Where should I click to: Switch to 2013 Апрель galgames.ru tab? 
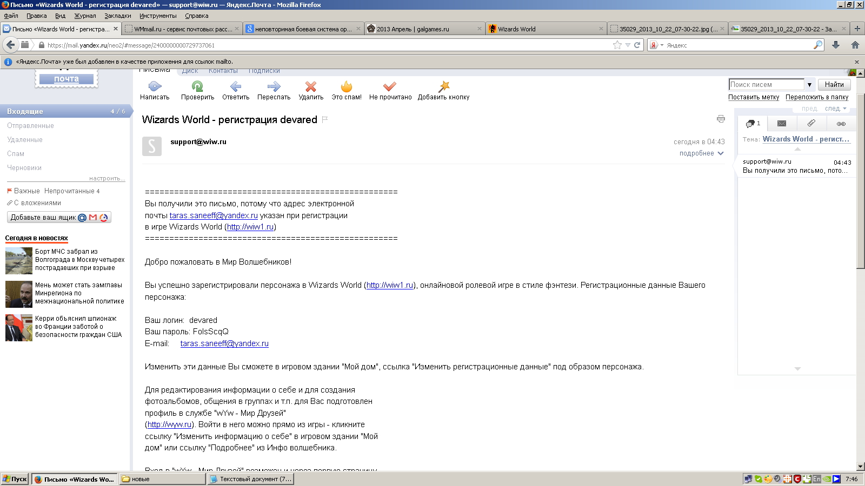pyautogui.click(x=424, y=29)
